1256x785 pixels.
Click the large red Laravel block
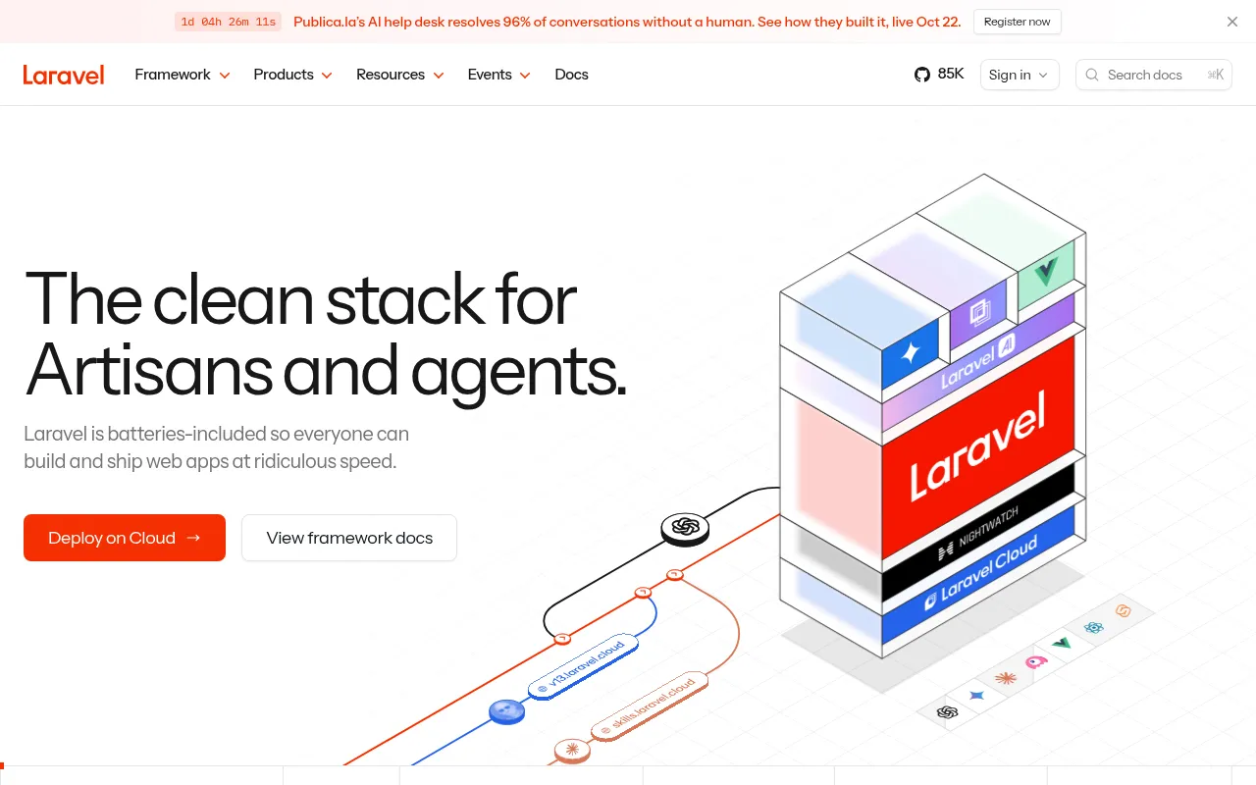[978, 447]
